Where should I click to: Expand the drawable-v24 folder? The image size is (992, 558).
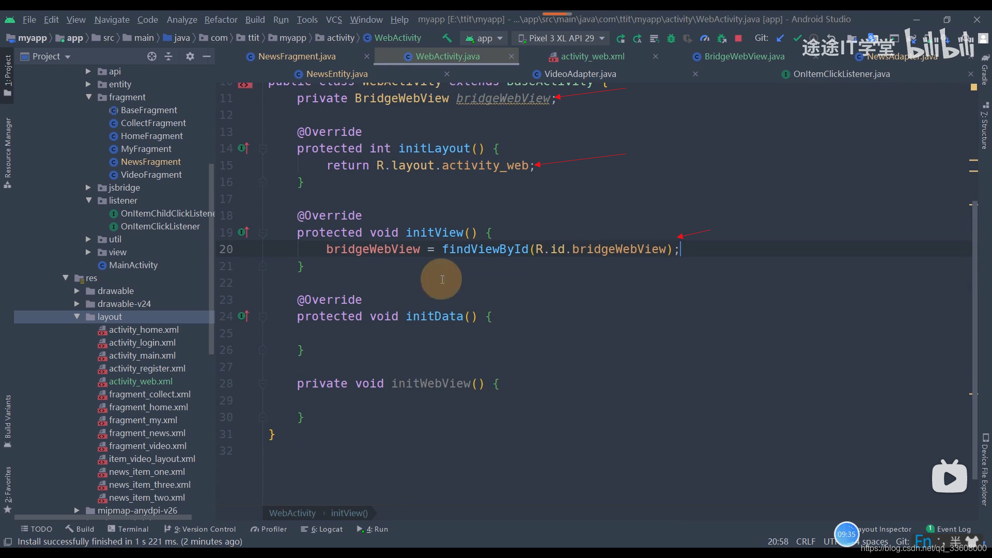point(76,304)
